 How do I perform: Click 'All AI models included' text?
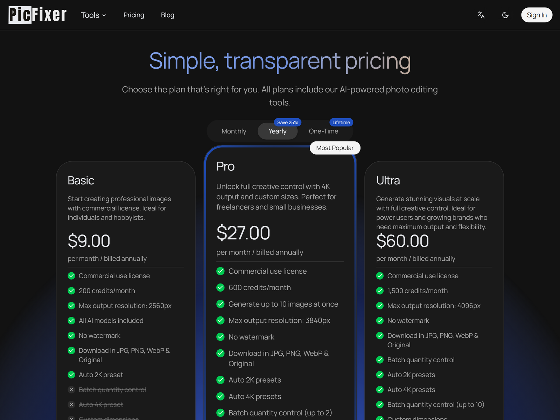(x=111, y=321)
